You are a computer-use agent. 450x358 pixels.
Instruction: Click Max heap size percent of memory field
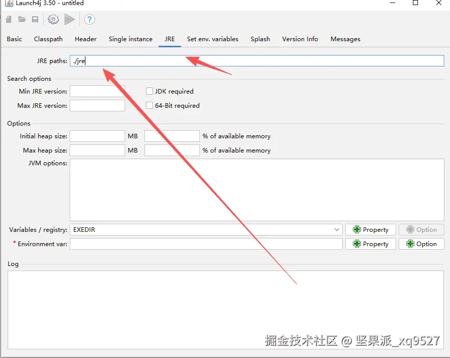coord(172,151)
